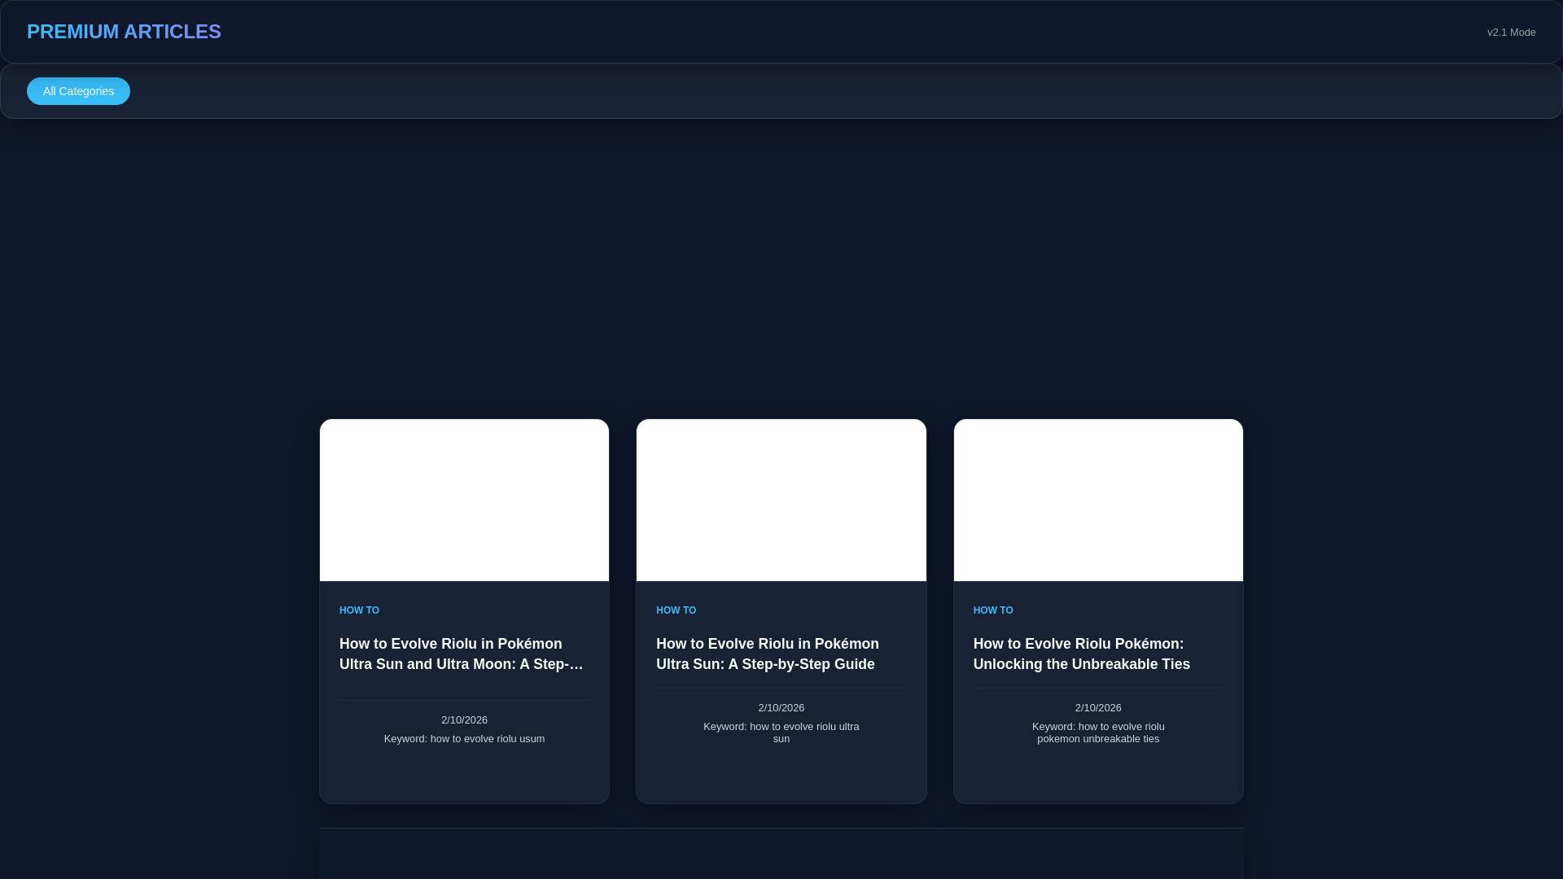
Task: Select the All Categories filter pill
Action: 78,91
